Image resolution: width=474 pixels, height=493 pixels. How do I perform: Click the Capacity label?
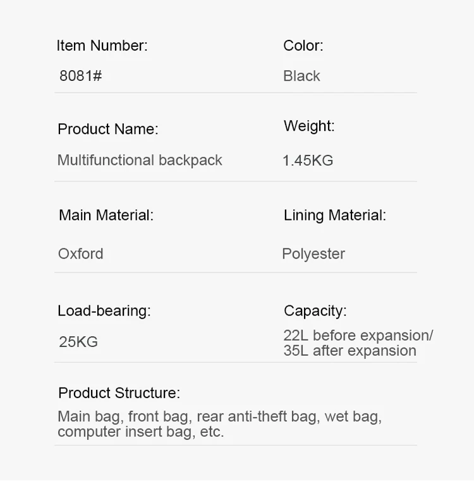tap(315, 310)
